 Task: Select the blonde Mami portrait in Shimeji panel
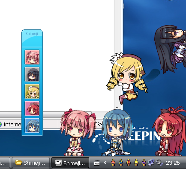pos(32,91)
